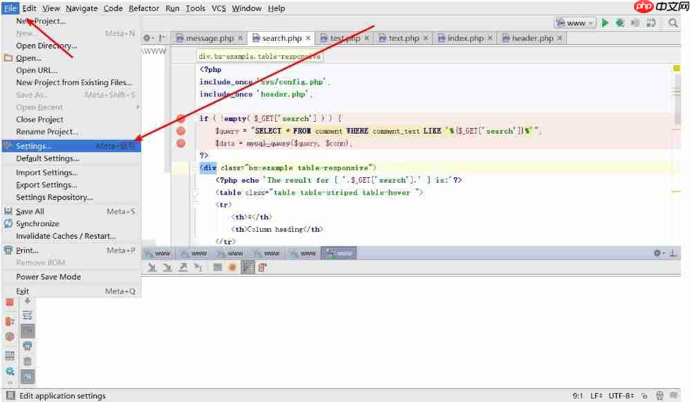690x402 pixels.
Task: Open the Tools menu
Action: pos(196,8)
